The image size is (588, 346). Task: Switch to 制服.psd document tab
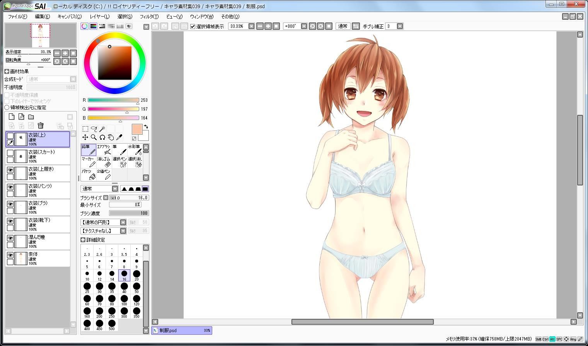coord(182,331)
